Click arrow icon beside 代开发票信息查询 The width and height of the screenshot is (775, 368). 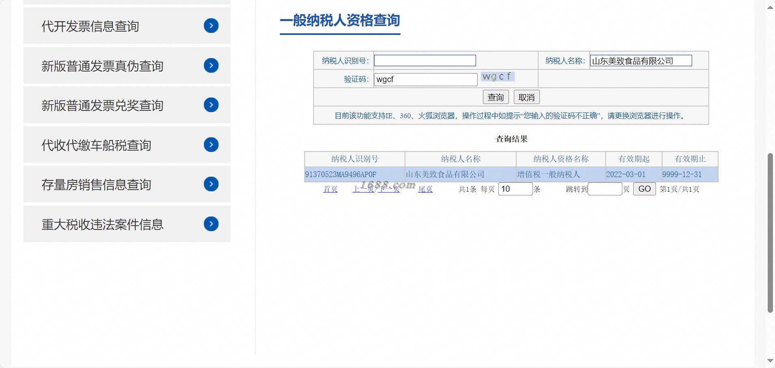211,26
